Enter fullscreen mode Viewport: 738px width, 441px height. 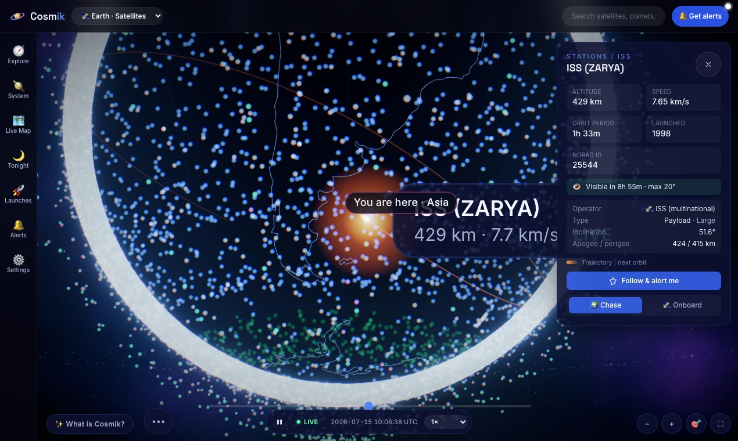click(x=721, y=424)
